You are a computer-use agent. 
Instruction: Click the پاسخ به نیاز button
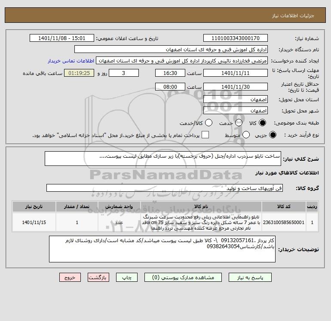coord(250,277)
